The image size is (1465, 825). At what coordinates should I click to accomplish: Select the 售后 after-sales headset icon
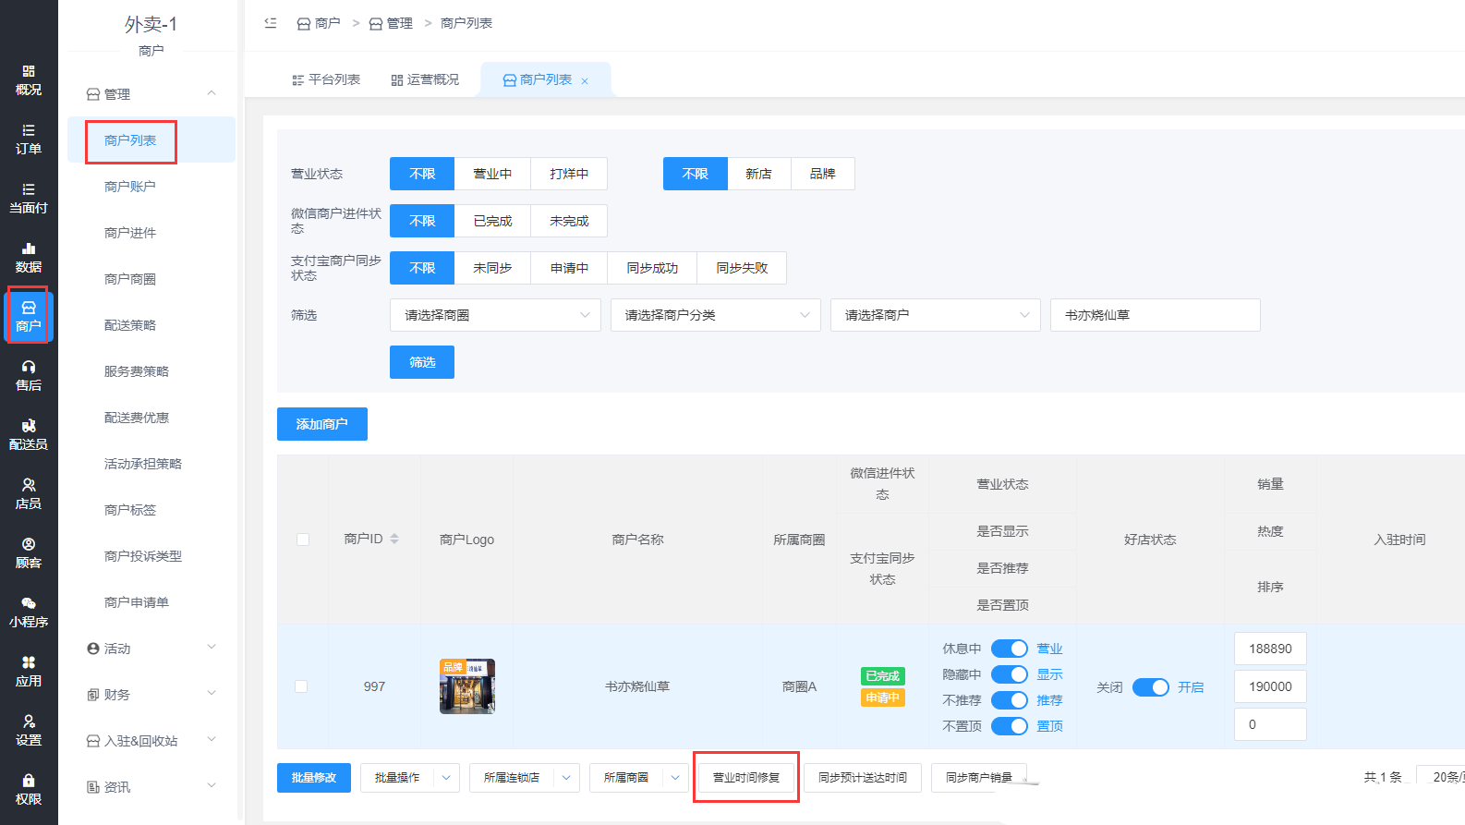point(29,376)
